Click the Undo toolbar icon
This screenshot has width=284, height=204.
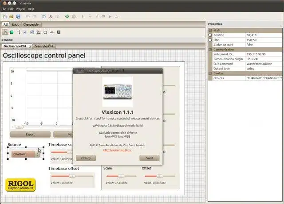[28, 16]
